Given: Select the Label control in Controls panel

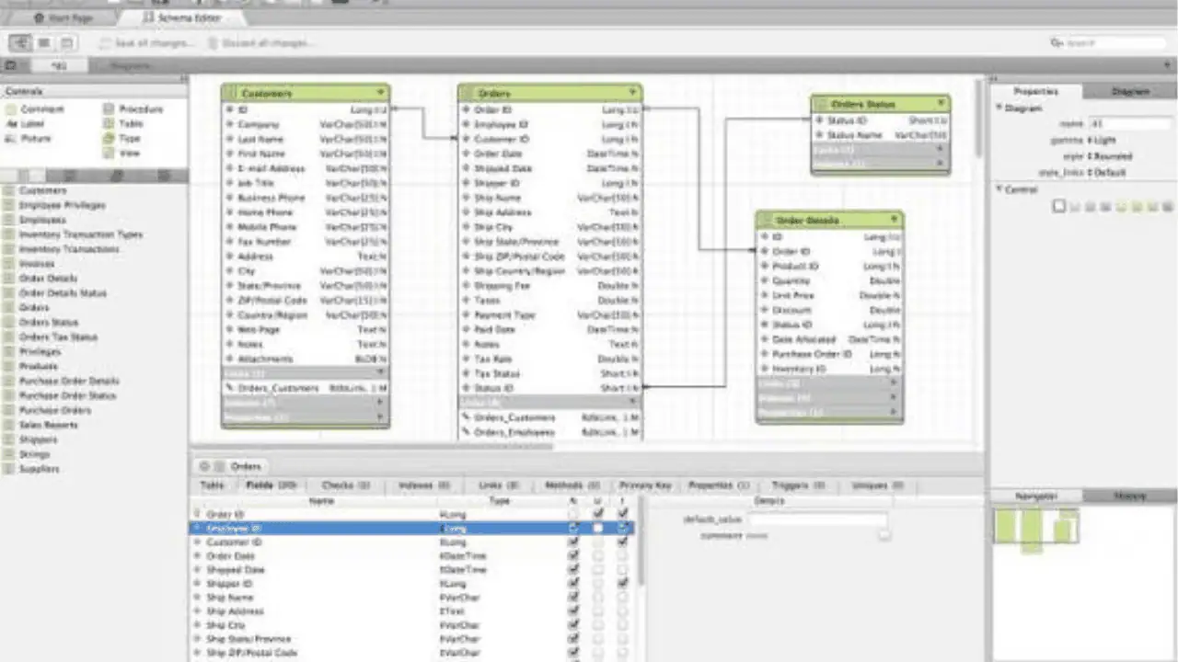Looking at the screenshot, I should (x=25, y=123).
